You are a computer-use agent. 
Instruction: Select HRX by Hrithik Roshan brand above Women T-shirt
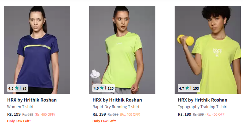pos(32,100)
